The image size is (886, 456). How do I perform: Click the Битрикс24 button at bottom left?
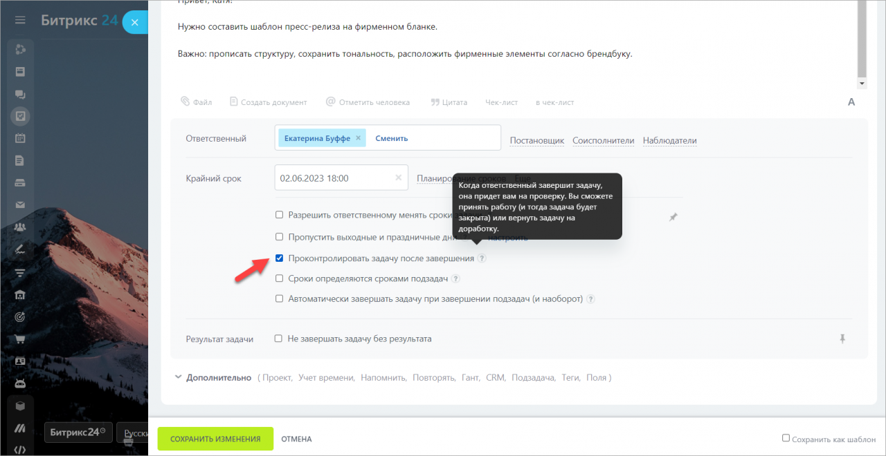pyautogui.click(x=79, y=433)
